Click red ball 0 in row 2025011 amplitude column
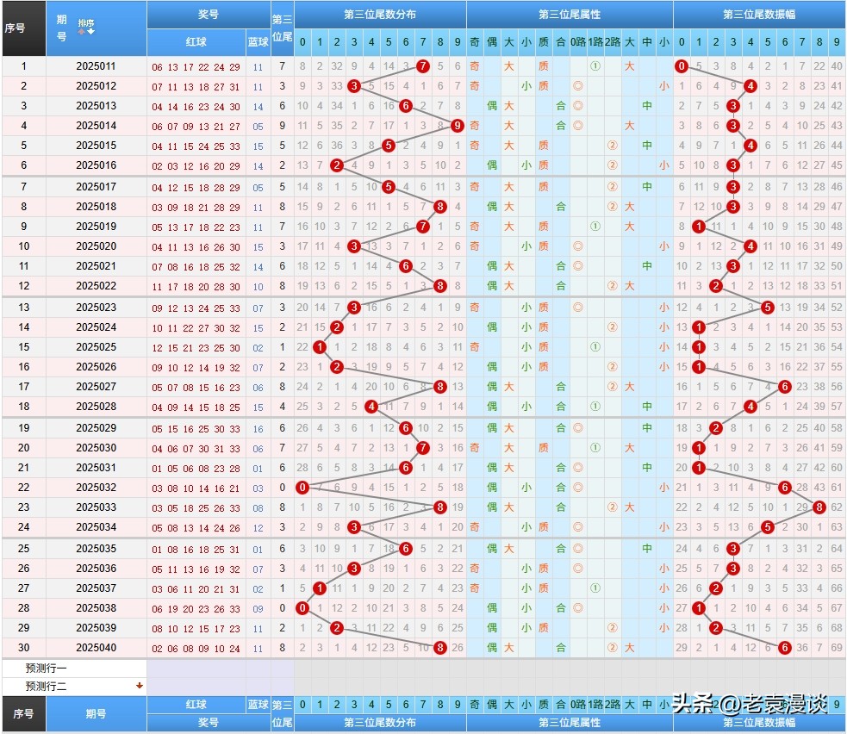 (682, 66)
